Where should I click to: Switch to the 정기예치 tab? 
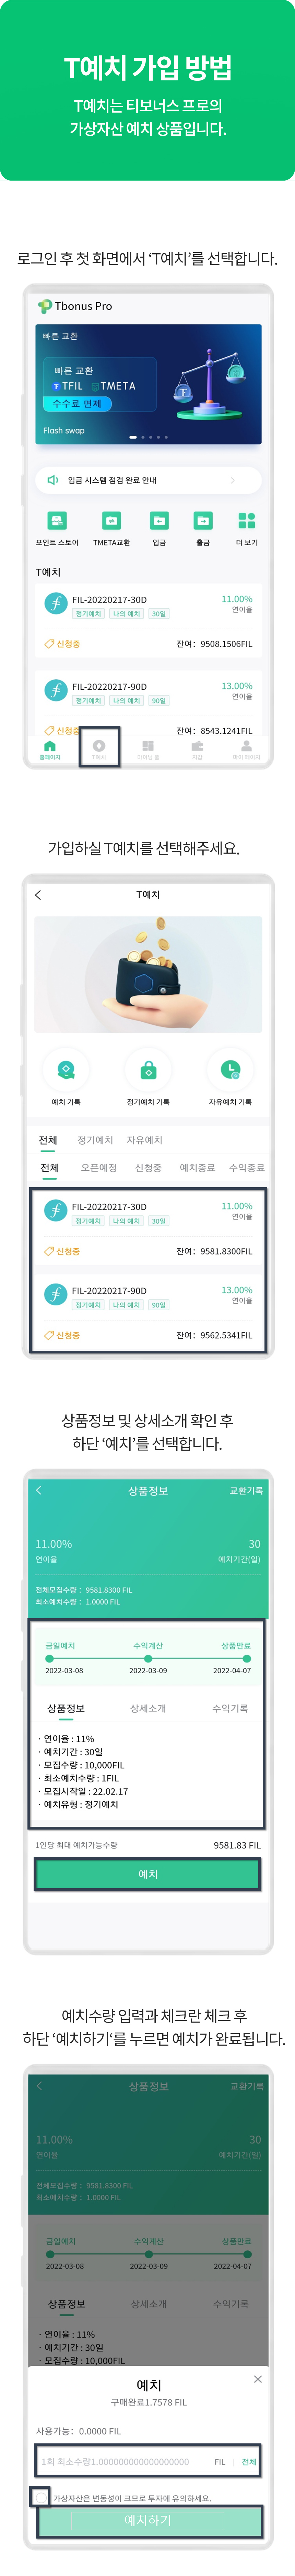(x=95, y=1140)
